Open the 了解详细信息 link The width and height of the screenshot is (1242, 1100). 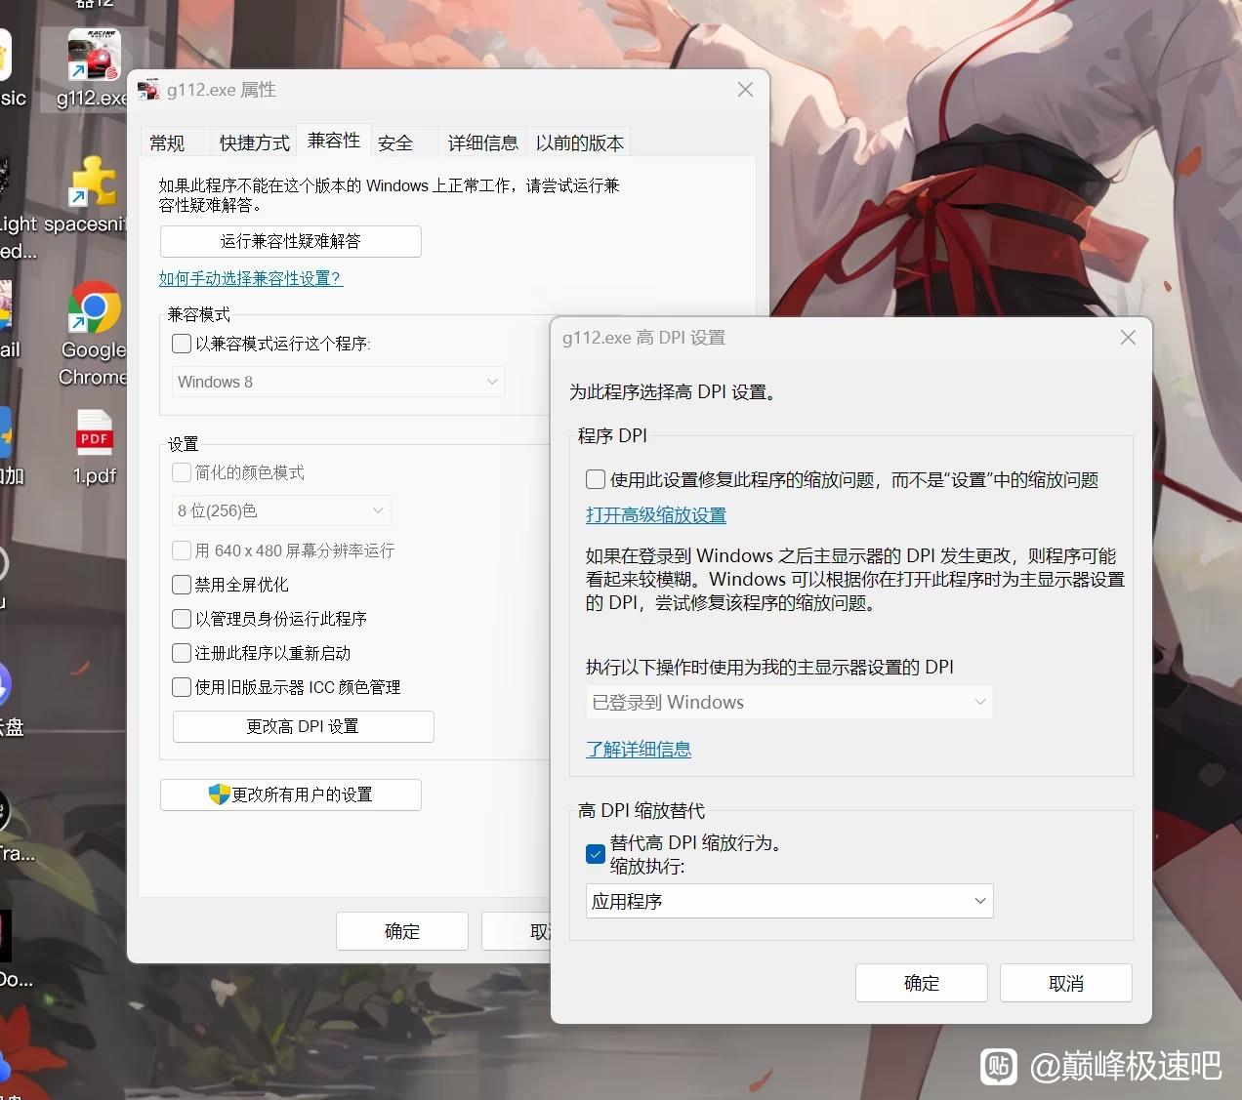click(639, 749)
